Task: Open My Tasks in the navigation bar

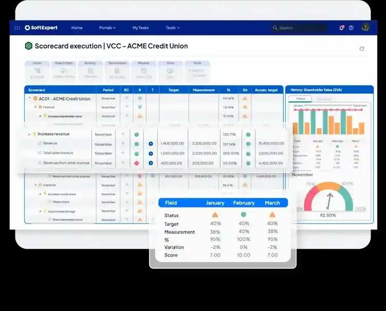Action: tap(141, 28)
